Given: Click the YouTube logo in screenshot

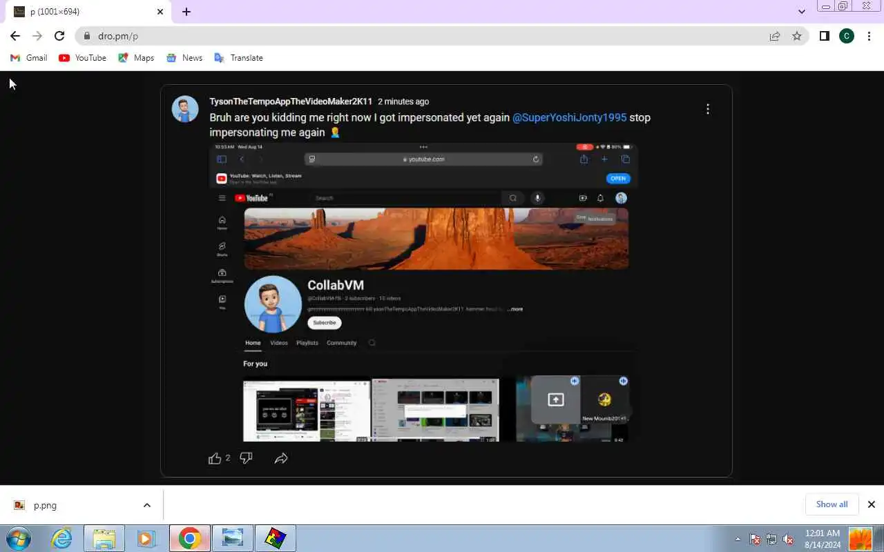Looking at the screenshot, I should coord(251,198).
